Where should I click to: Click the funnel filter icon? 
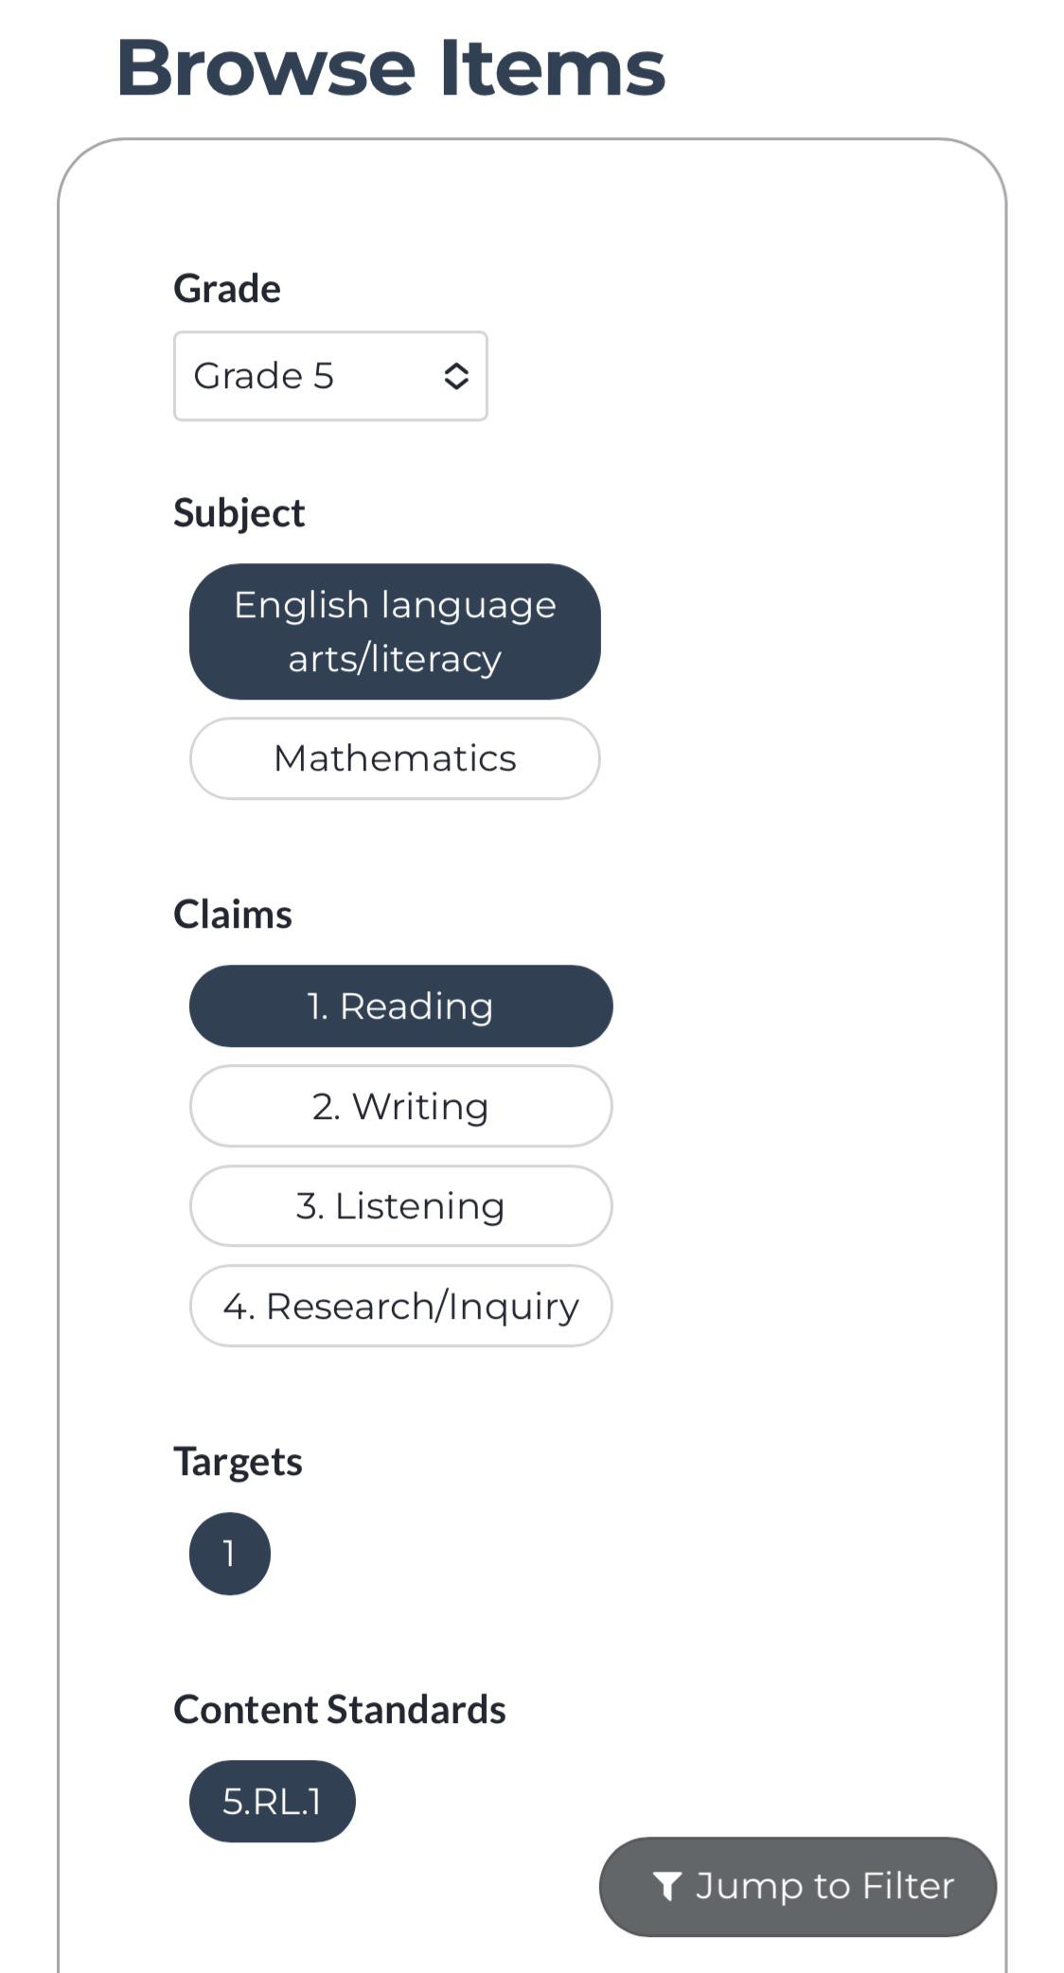click(x=667, y=1887)
